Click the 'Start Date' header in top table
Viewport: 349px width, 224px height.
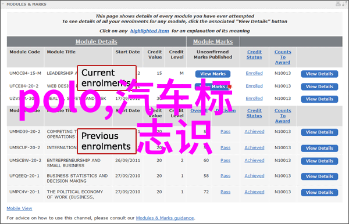tap(127, 52)
